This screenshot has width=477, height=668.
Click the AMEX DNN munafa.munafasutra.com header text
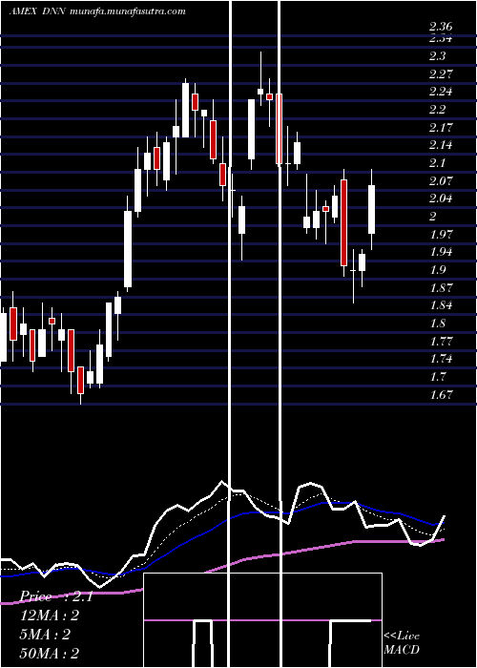click(97, 11)
